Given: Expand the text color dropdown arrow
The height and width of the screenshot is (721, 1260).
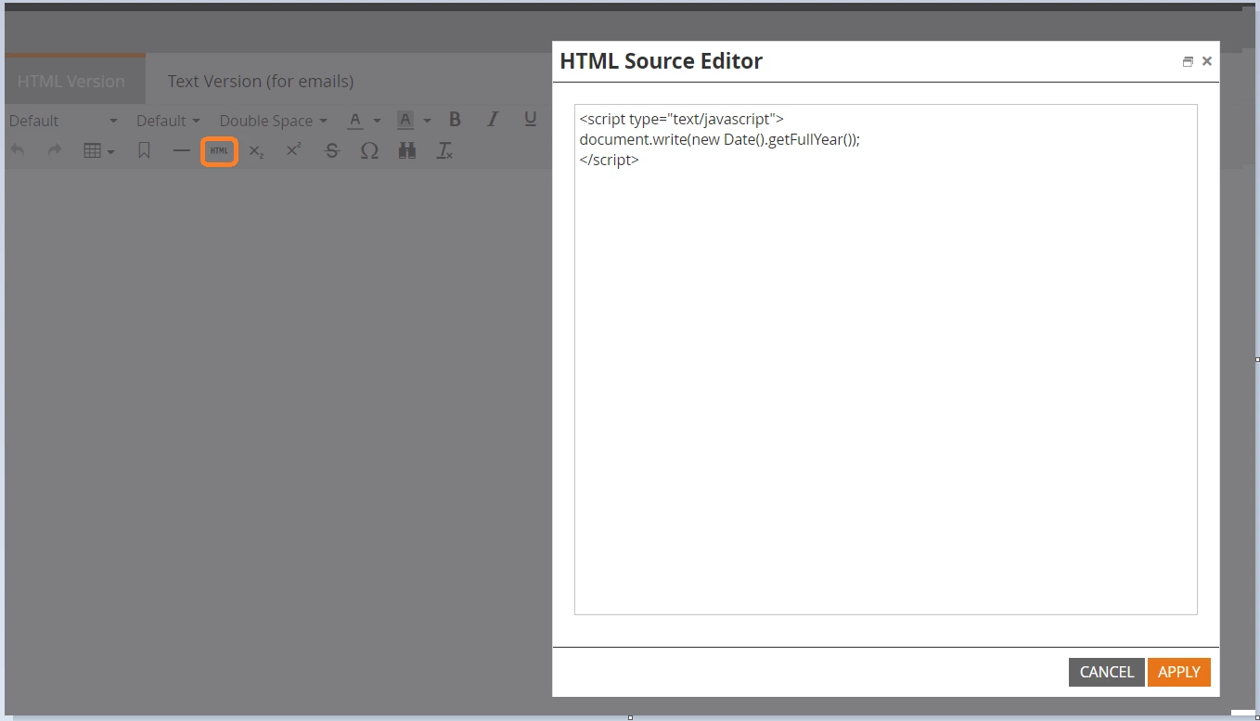Looking at the screenshot, I should (377, 121).
